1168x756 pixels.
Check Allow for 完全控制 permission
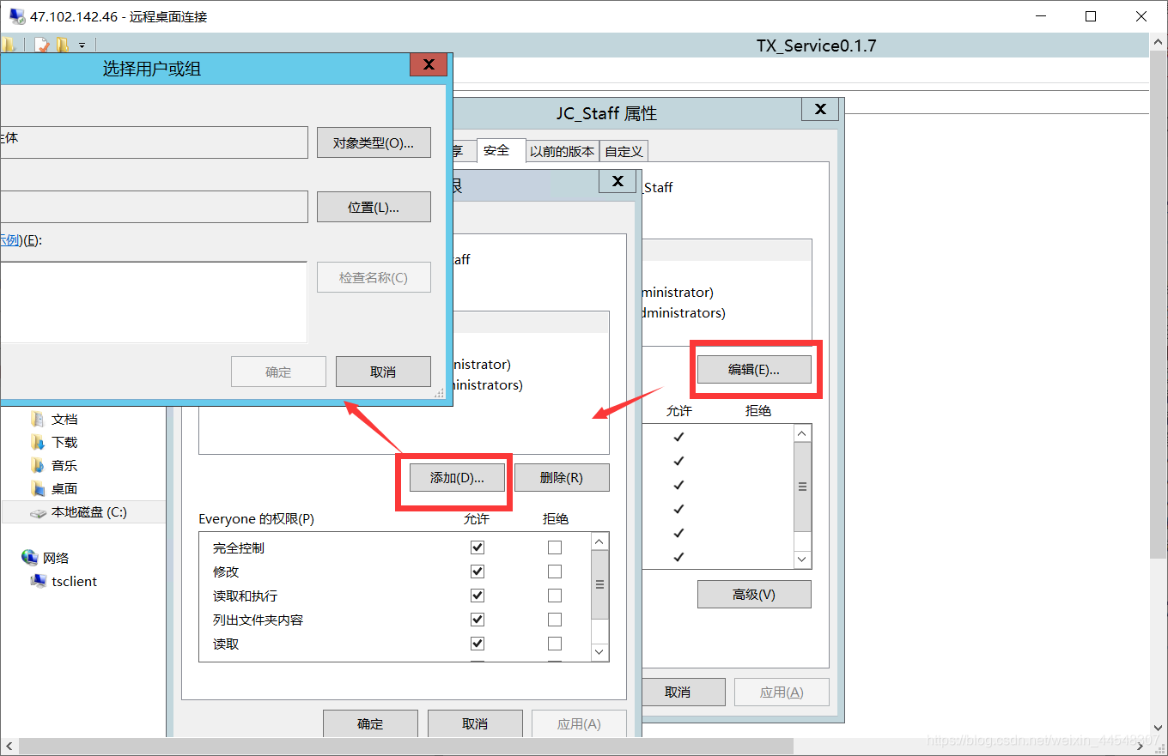click(478, 547)
